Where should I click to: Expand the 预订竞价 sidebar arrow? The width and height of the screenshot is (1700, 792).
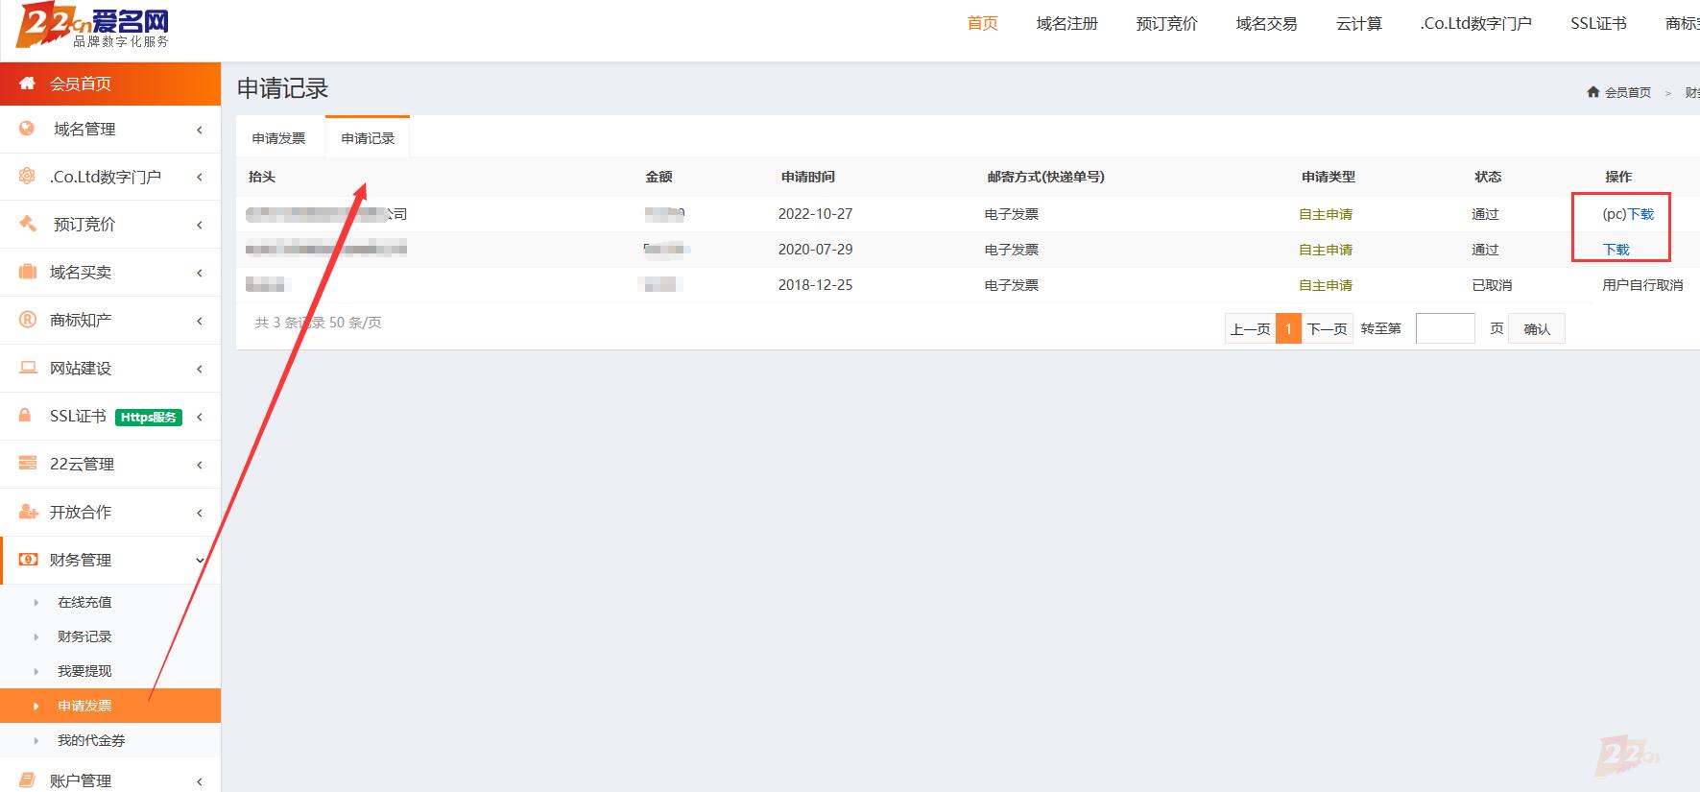click(x=200, y=225)
